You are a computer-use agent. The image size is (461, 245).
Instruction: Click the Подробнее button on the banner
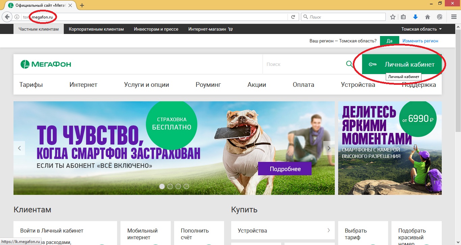pos(284,169)
